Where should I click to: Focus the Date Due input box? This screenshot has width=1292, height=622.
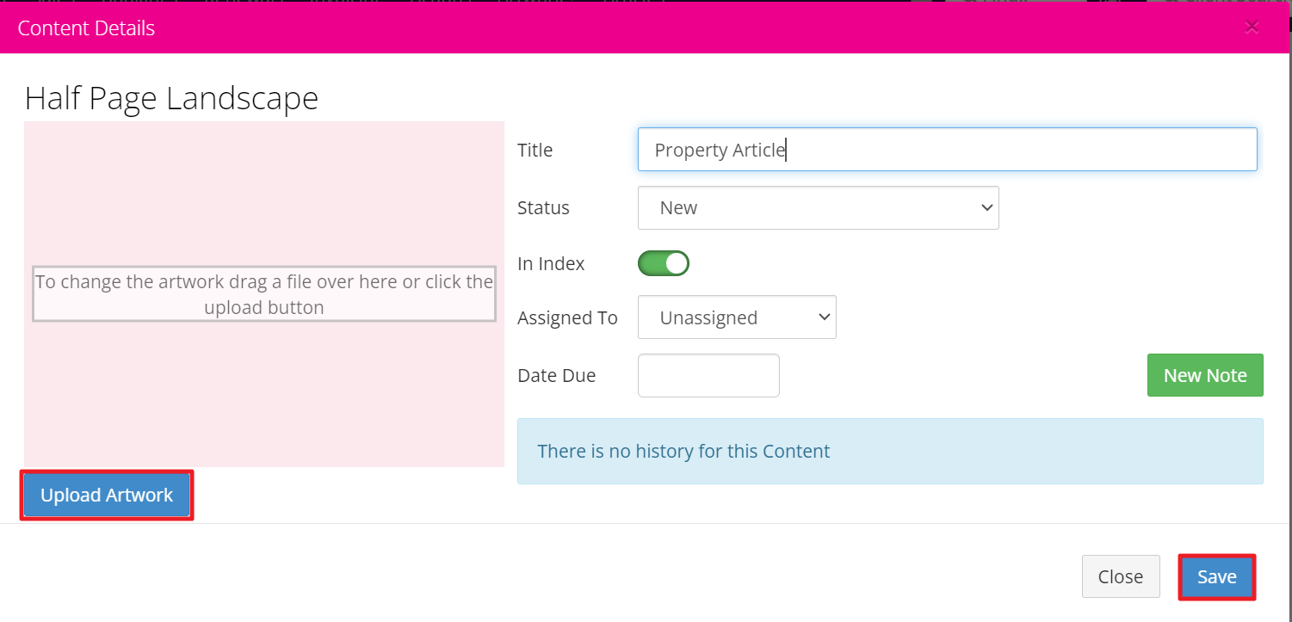708,376
